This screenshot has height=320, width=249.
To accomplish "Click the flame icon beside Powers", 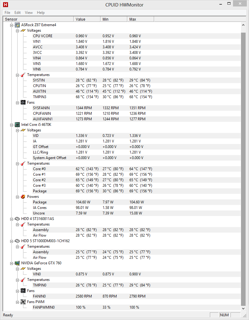I will click(x=23, y=197).
